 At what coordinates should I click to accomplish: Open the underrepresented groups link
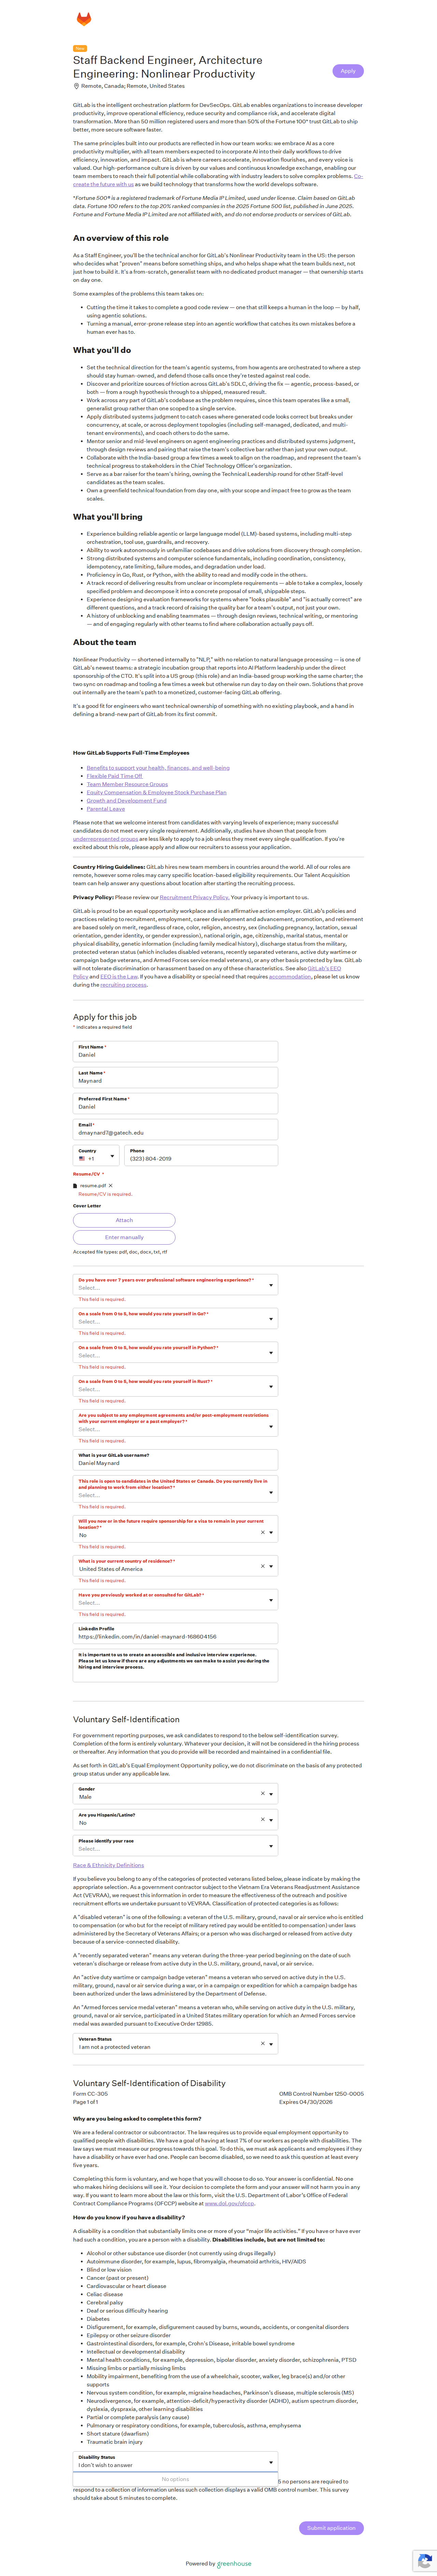click(x=106, y=839)
